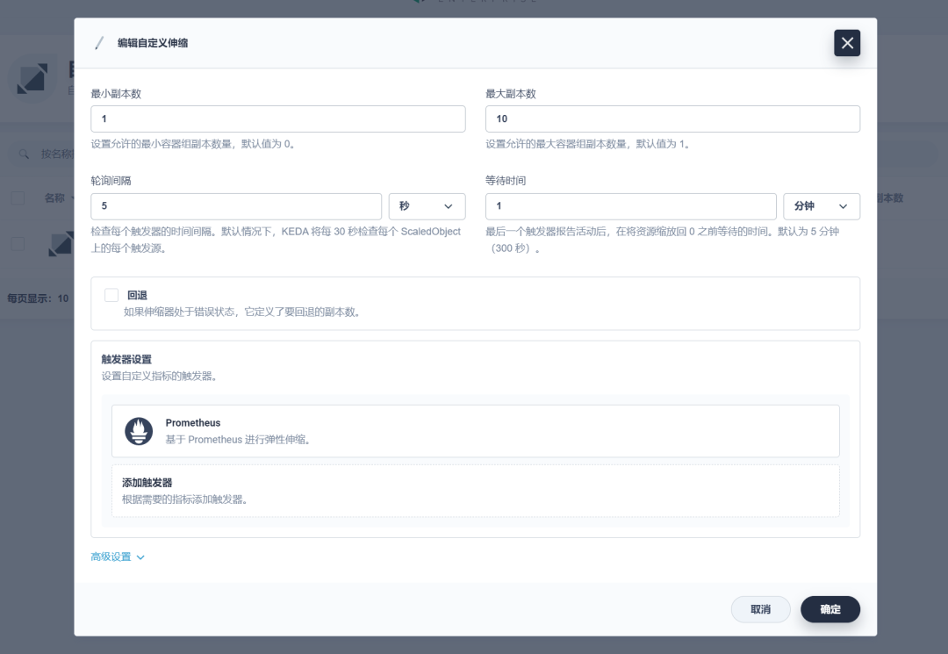The image size is (948, 654).
Task: Enable the 回退 fallback checkbox
Action: [x=111, y=295]
